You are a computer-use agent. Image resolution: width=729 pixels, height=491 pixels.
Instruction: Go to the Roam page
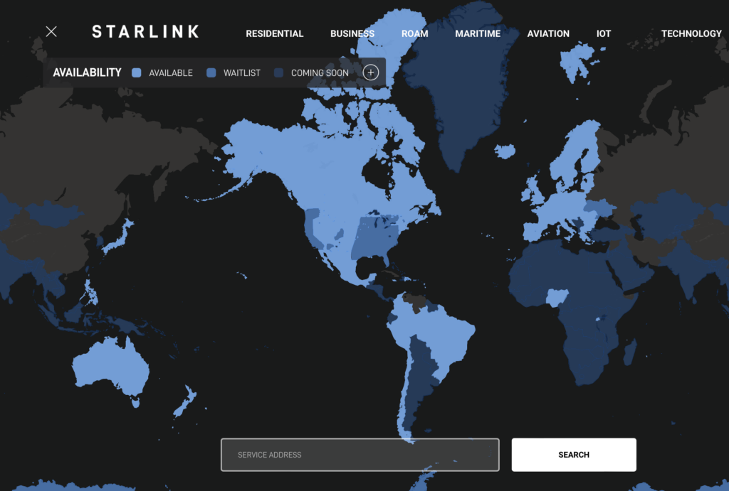pos(415,33)
